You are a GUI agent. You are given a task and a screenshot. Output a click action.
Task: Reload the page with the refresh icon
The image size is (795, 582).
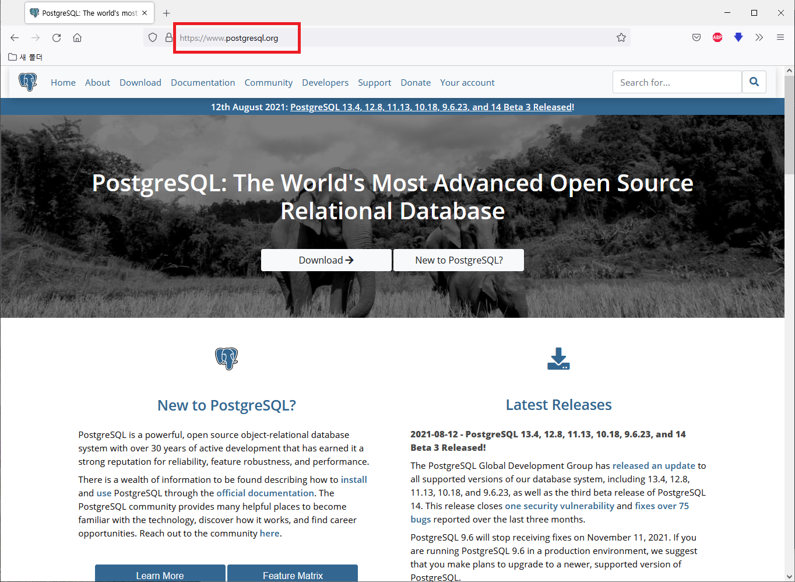(57, 38)
